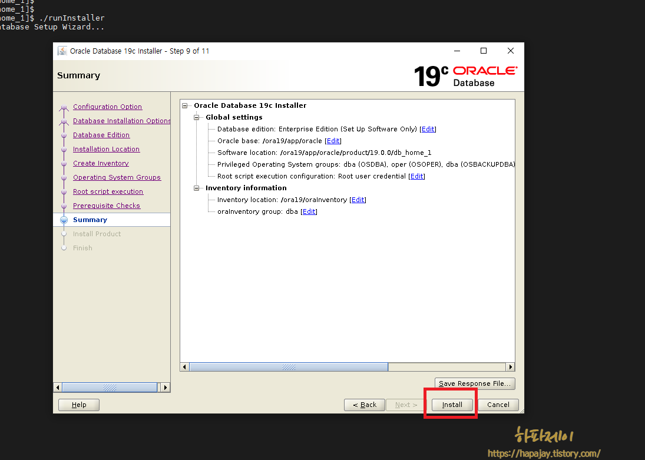Click the Java installer icon in title bar
Screen dimensions: 645x460
point(62,51)
